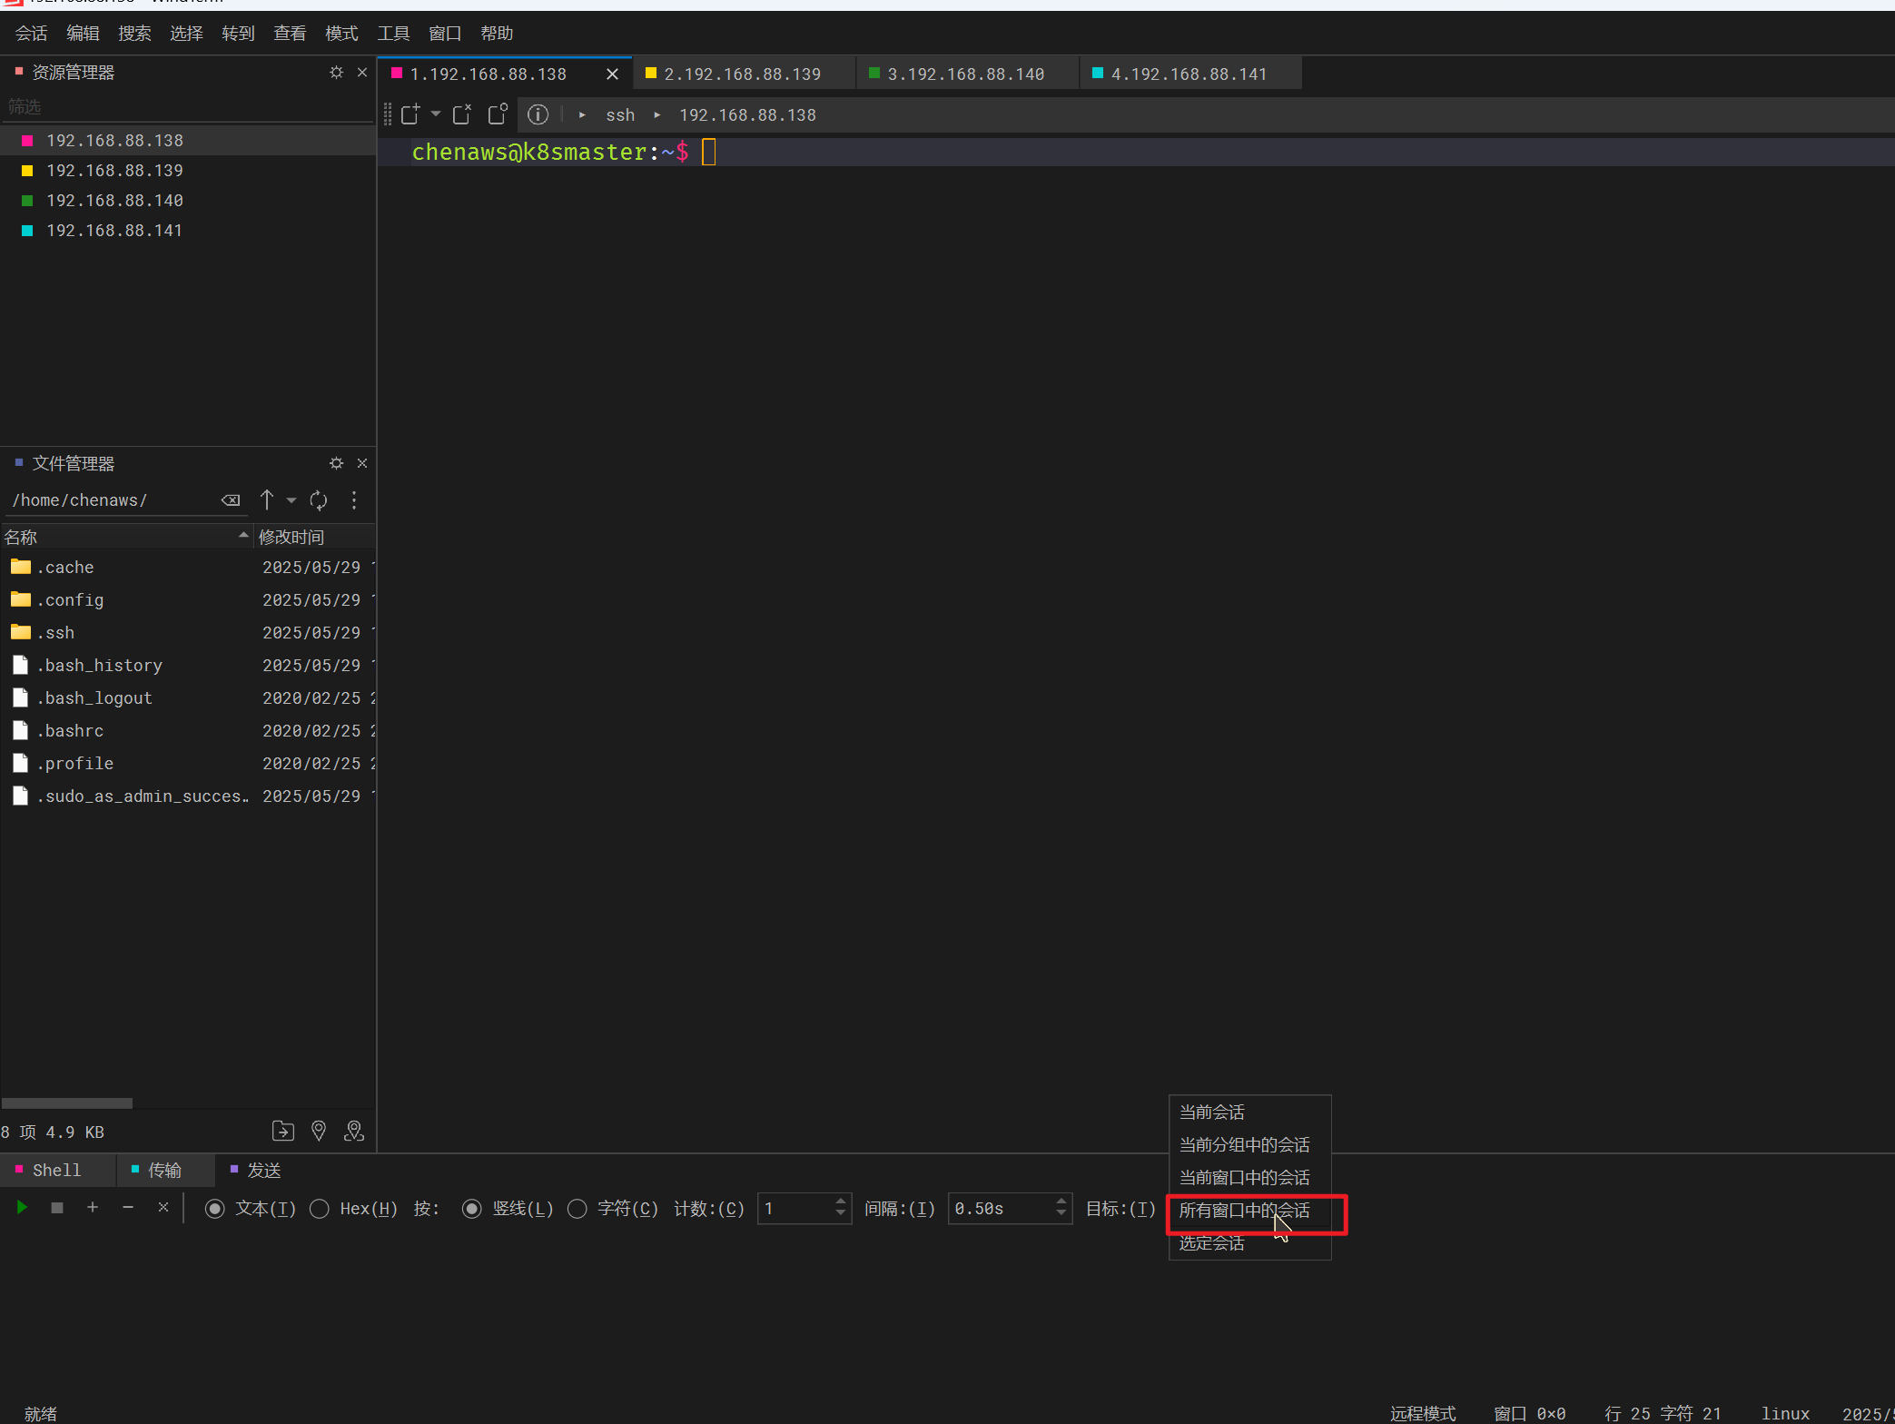Viewport: 1895px width, 1424px height.
Task: Choose 所有窗口中的会话 from the target menu
Action: click(x=1244, y=1211)
